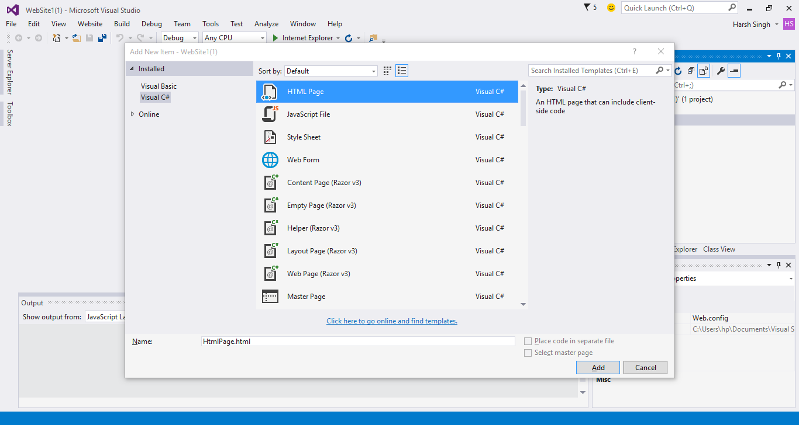The height and width of the screenshot is (425, 799).
Task: Open the Toolbox side tab
Action: tap(9, 114)
